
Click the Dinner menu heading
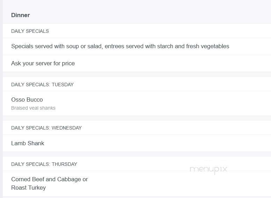click(x=20, y=15)
